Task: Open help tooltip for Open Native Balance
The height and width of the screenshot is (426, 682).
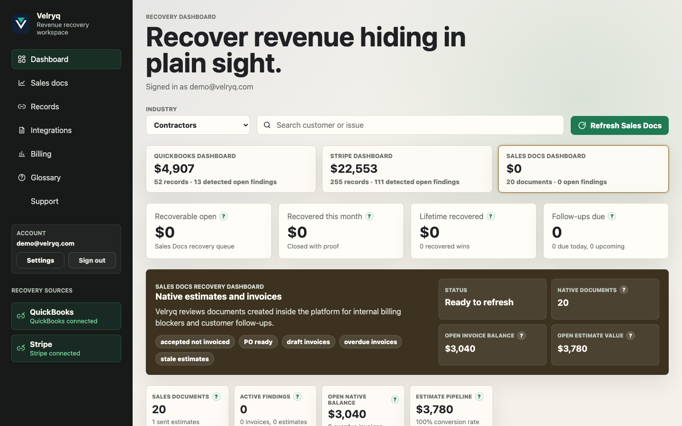Action: pos(395,399)
